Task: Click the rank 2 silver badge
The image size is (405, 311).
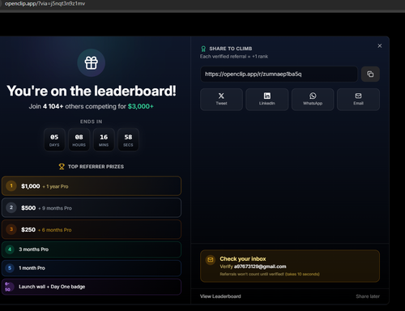Action: coord(11,207)
